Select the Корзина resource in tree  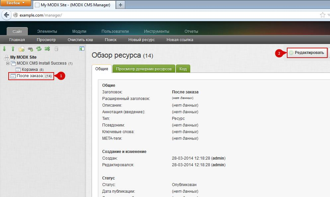[x=30, y=70]
